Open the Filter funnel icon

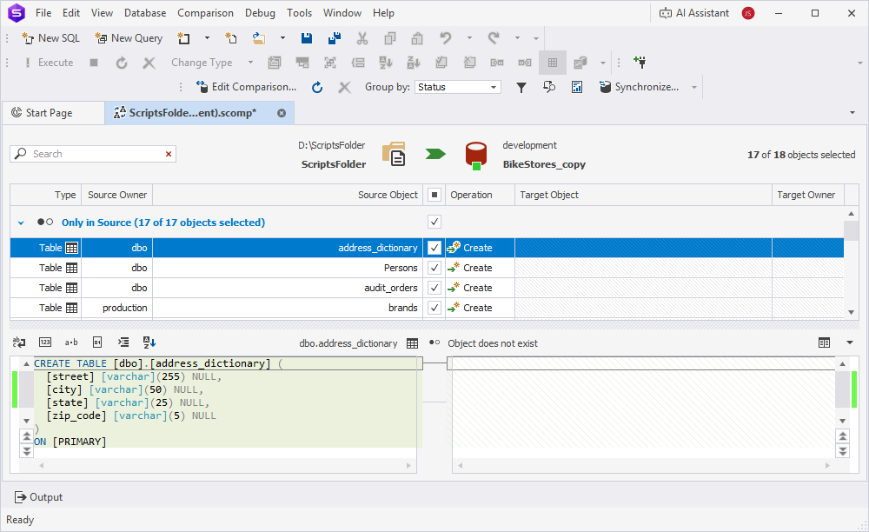tap(521, 87)
